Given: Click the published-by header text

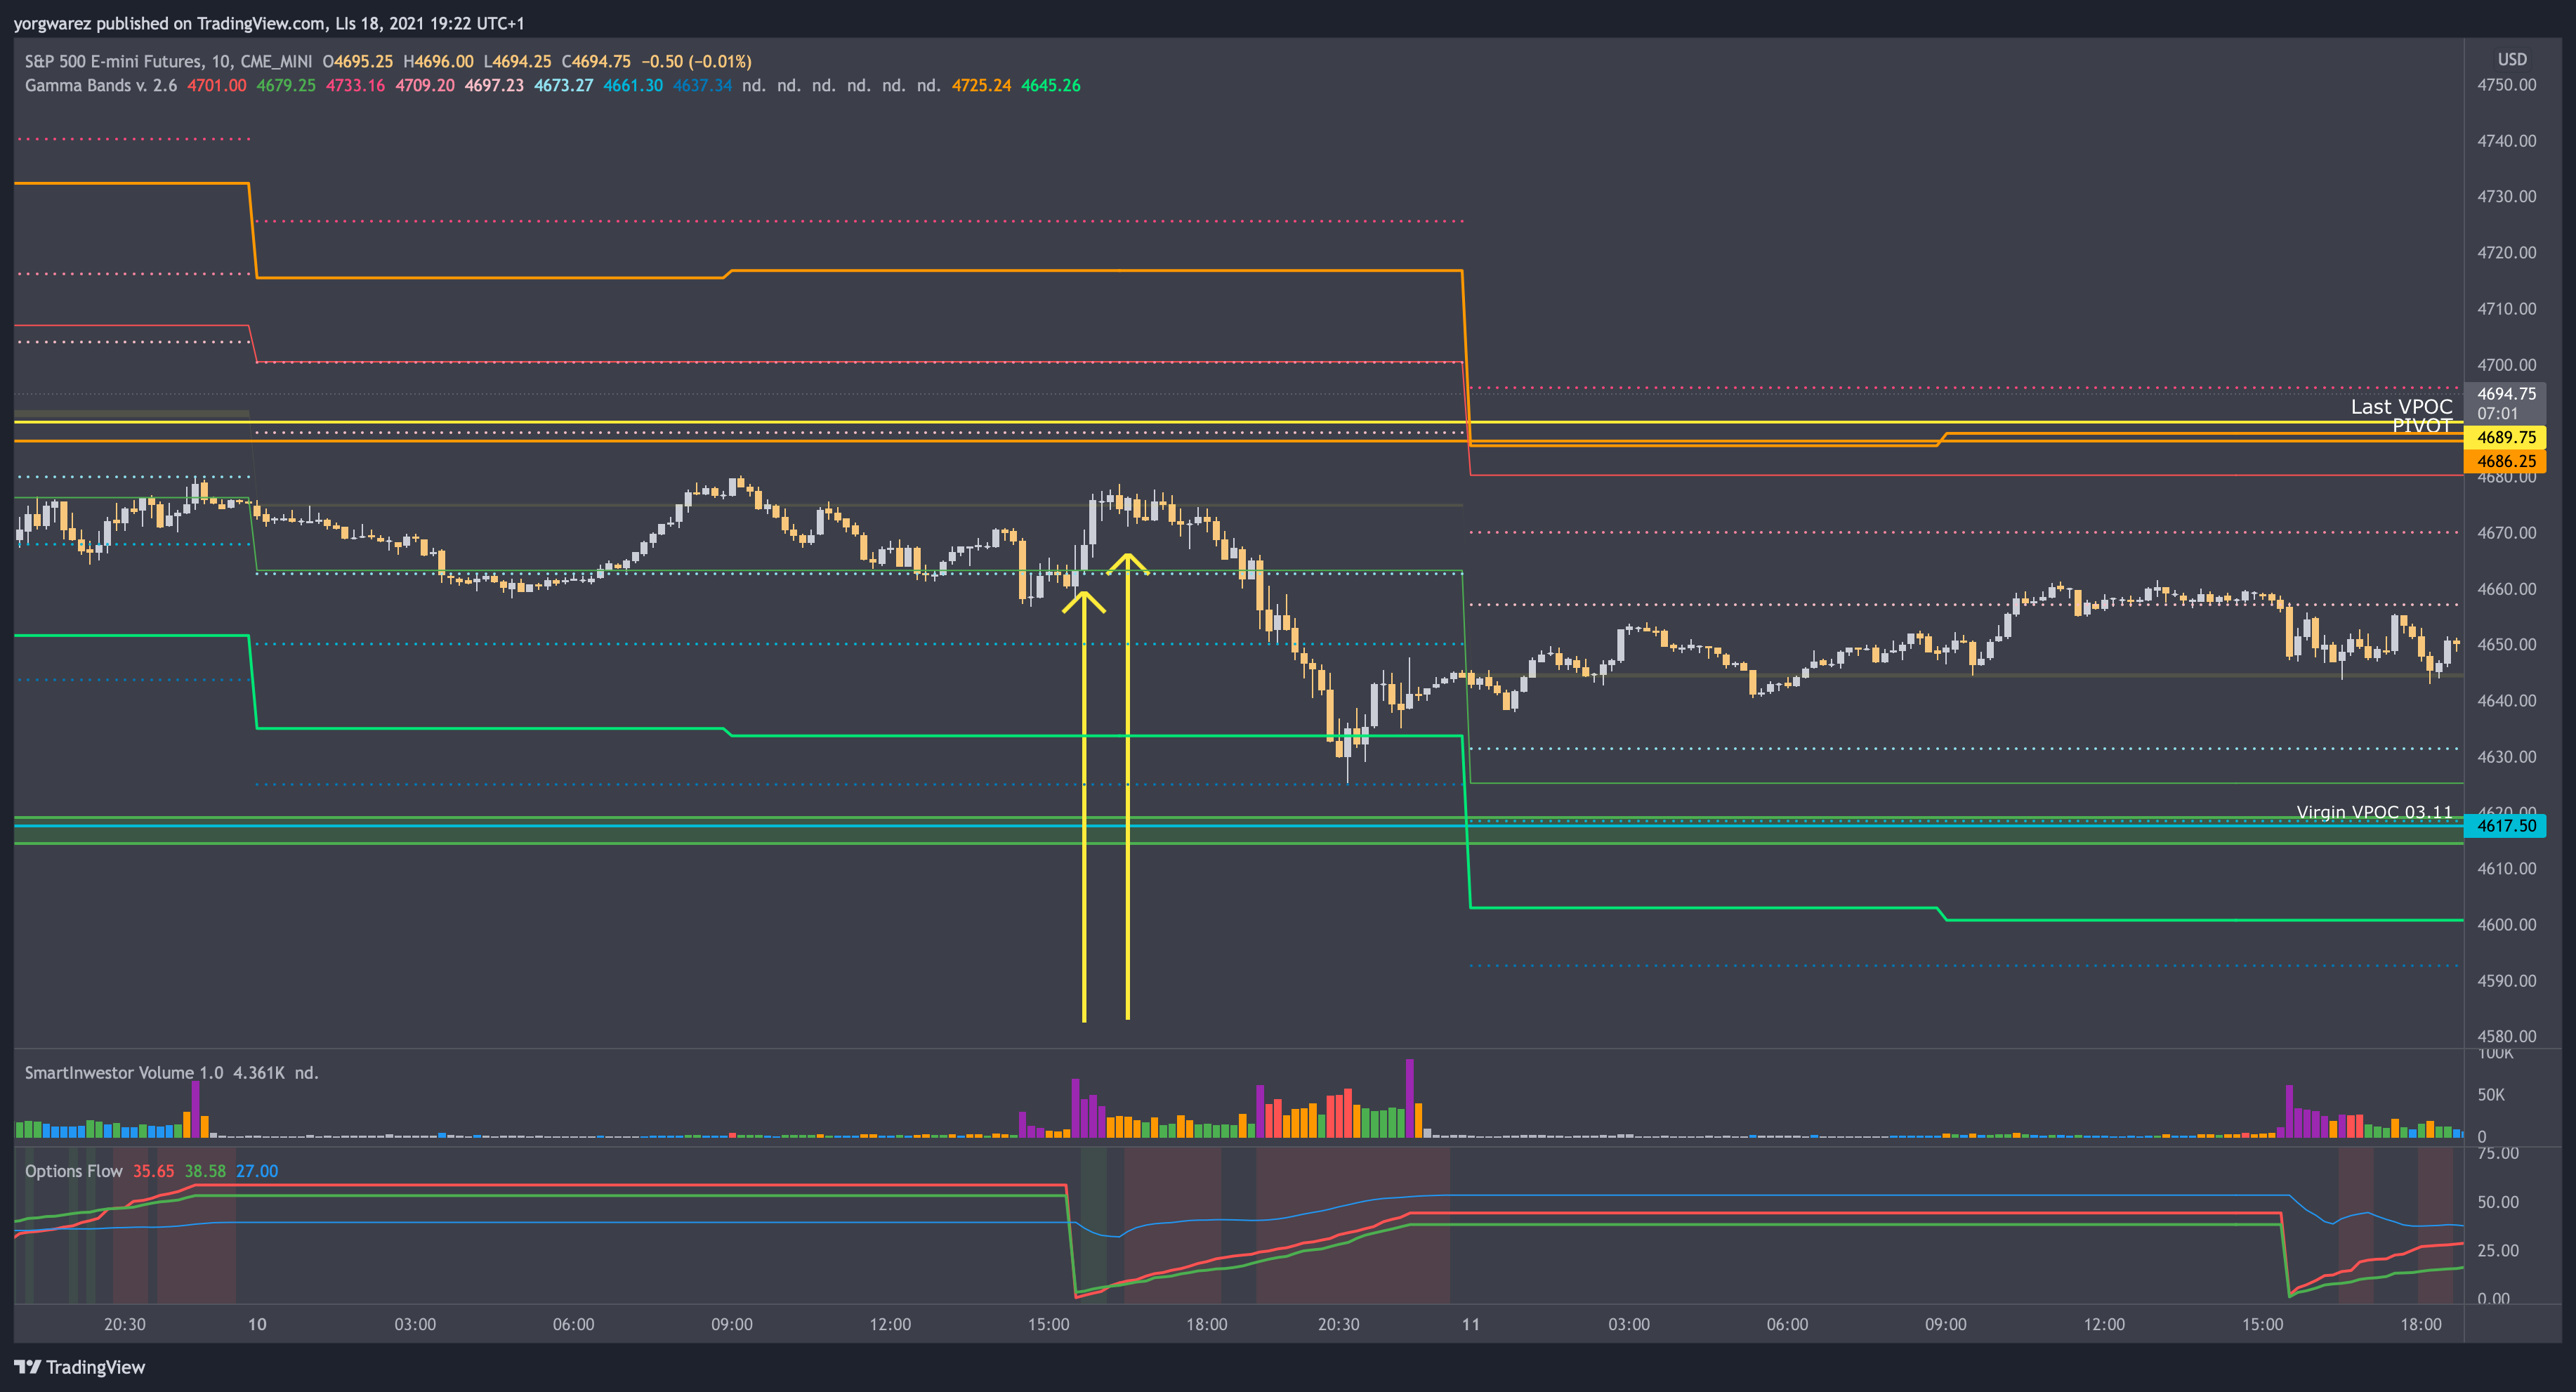Looking at the screenshot, I should (269, 23).
